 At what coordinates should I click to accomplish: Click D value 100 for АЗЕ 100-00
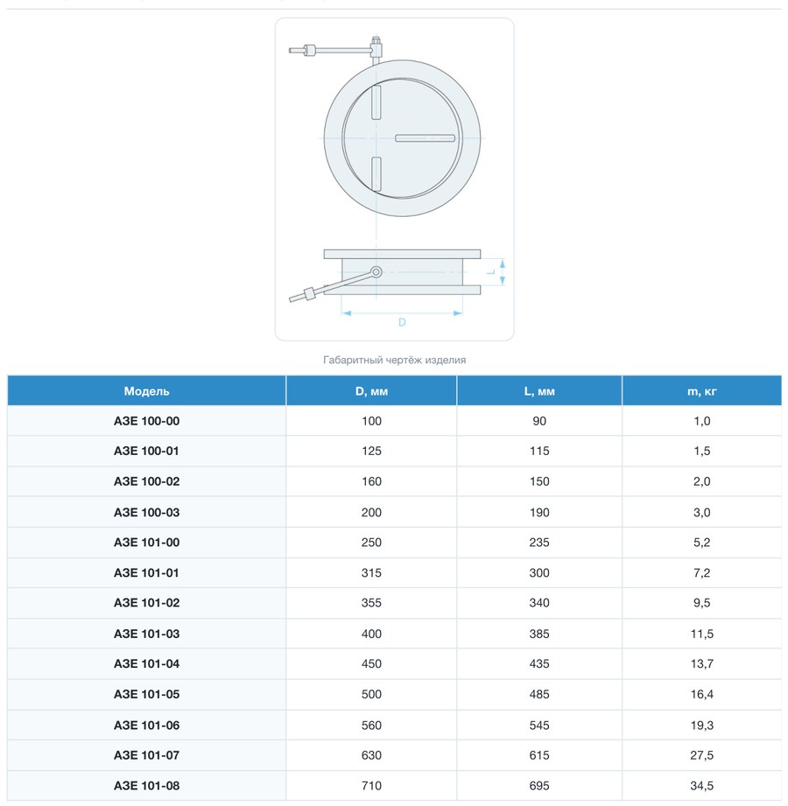(x=371, y=421)
